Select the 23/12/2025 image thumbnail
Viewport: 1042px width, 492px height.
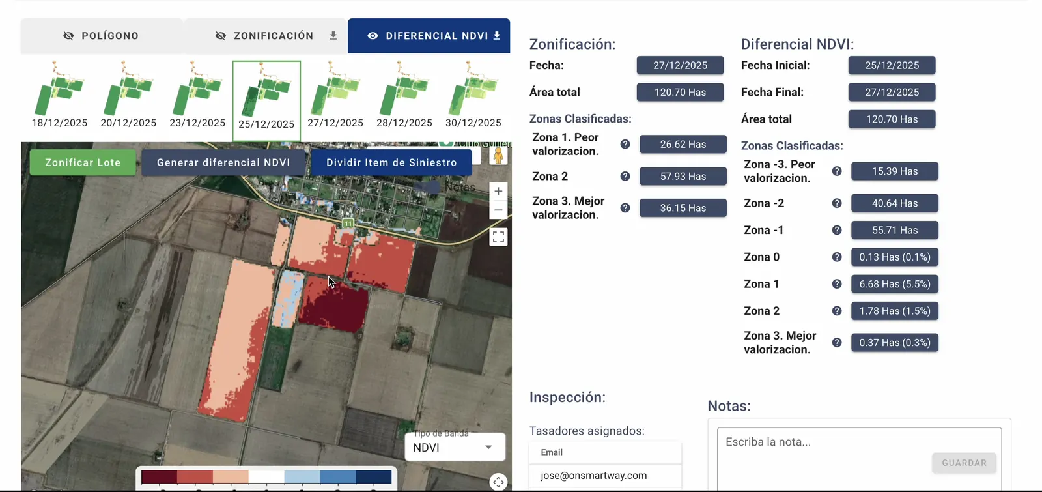tap(197, 94)
